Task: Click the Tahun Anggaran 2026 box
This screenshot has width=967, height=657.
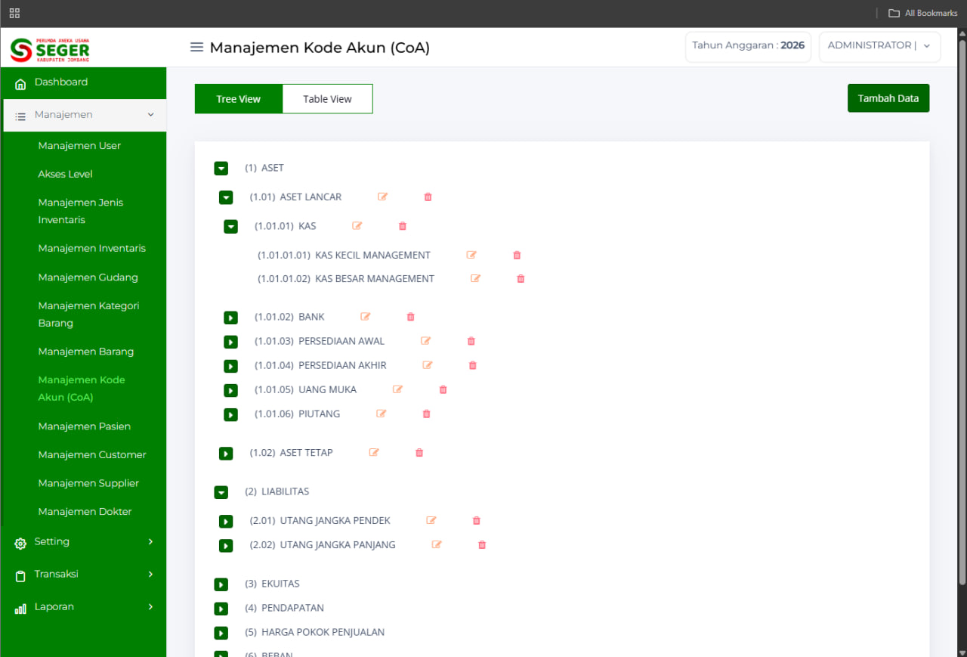Action: click(748, 46)
